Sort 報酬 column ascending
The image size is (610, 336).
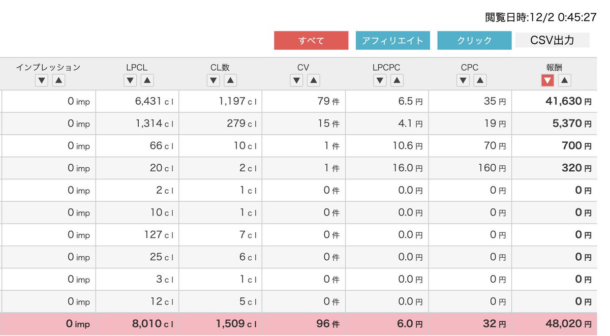pyautogui.click(x=564, y=80)
